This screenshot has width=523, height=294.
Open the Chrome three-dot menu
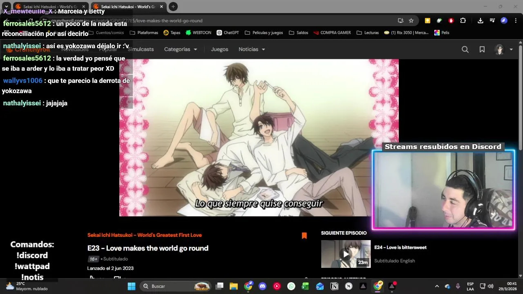pos(515,21)
